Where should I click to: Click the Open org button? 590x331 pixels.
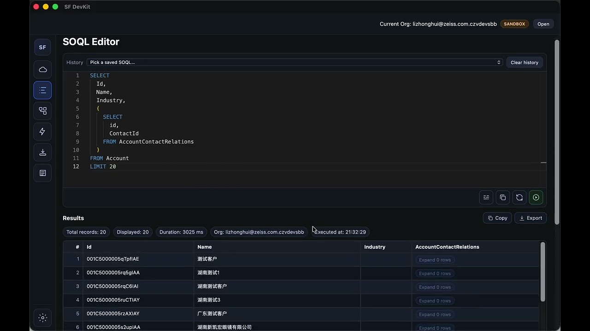coord(543,24)
